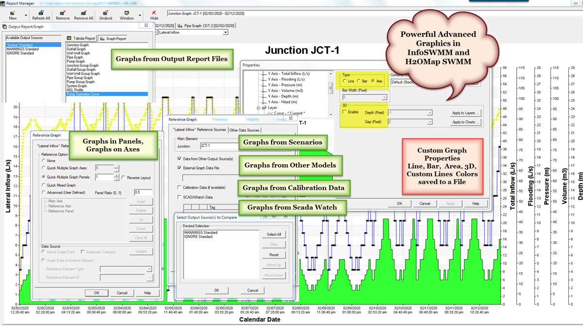Open the Lateral Inflow variable dropdown
Viewport: 583px width, 326px height.
[225, 33]
